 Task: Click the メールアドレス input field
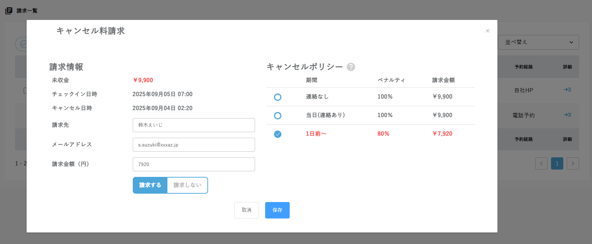(x=194, y=145)
